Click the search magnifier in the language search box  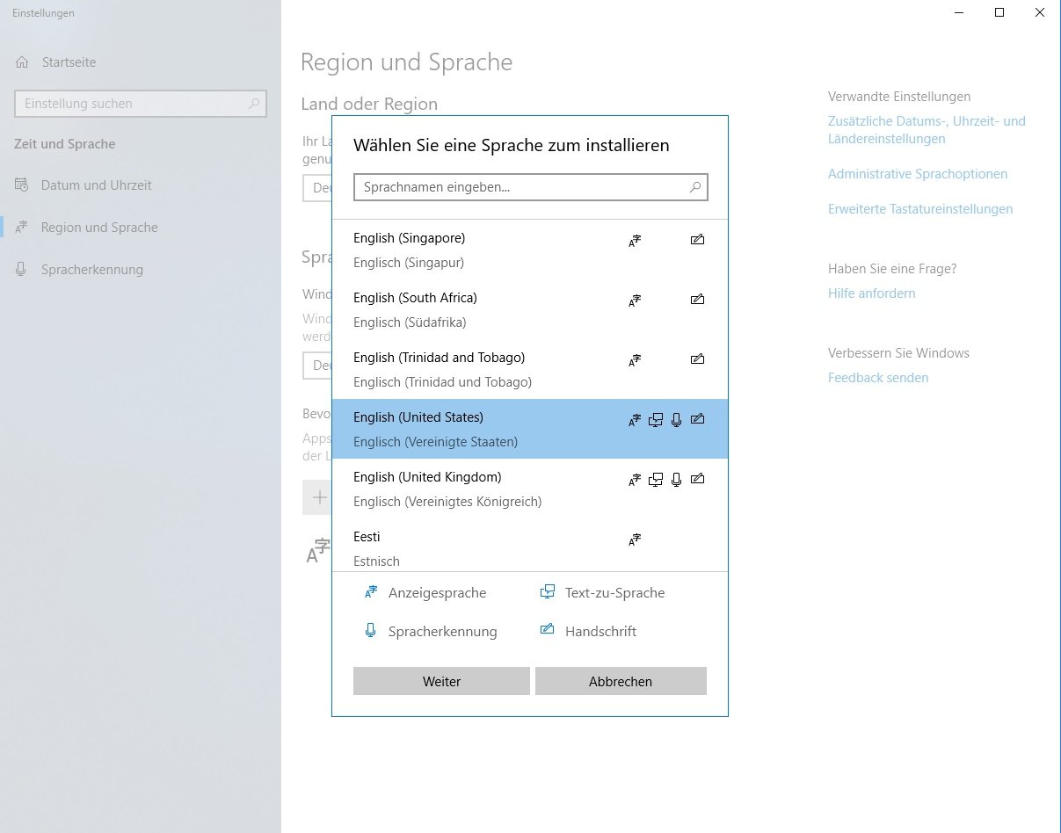[x=694, y=187]
